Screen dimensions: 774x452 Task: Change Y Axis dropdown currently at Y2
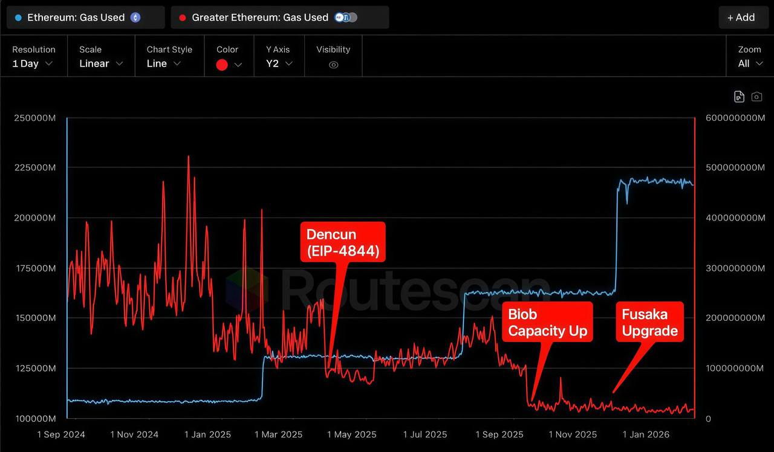click(279, 63)
